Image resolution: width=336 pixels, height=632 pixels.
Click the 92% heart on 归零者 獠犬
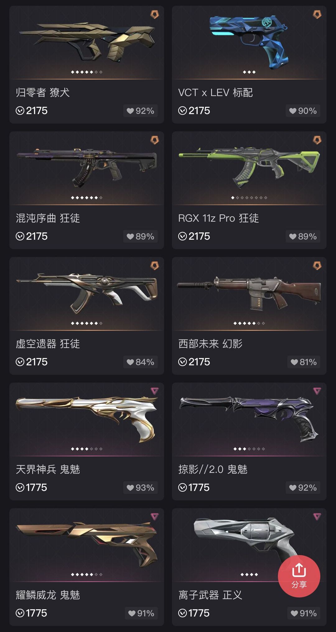pos(140,111)
